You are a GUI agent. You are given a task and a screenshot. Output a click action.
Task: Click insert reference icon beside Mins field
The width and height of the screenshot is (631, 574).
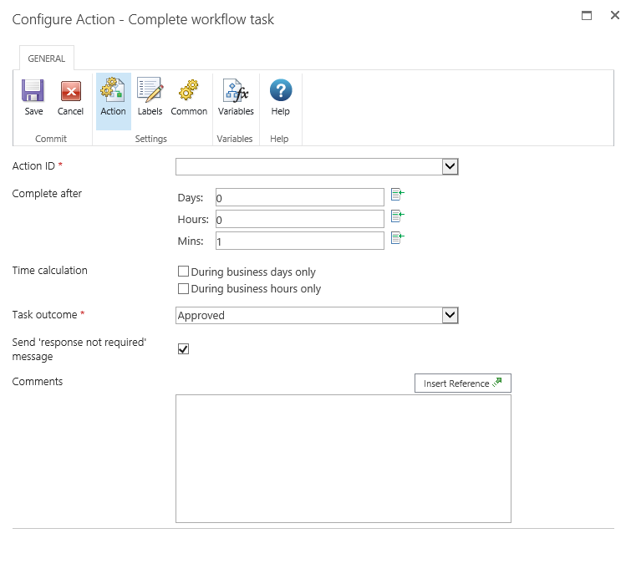(x=398, y=238)
